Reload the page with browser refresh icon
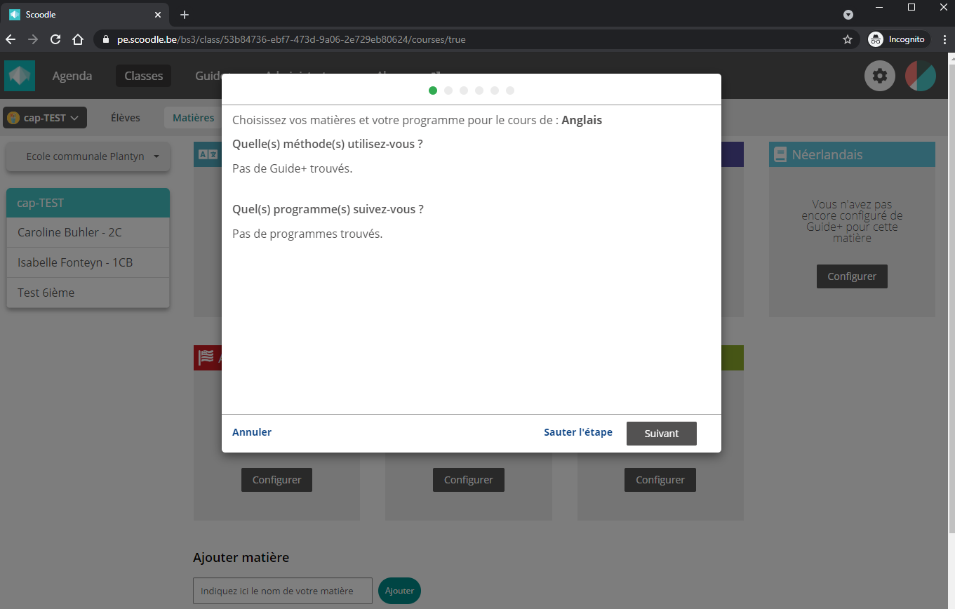This screenshot has width=955, height=609. (x=55, y=39)
